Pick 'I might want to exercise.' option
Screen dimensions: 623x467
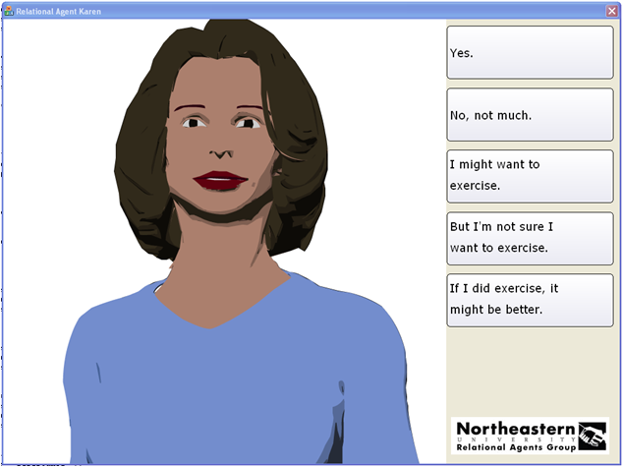(530, 176)
